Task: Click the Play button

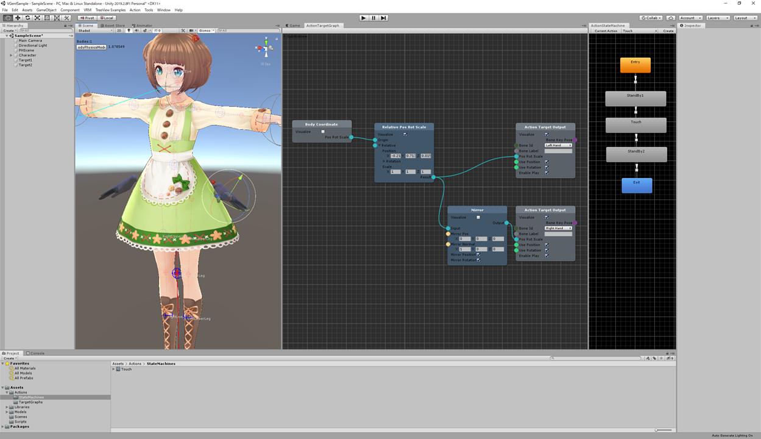Action: tap(364, 18)
